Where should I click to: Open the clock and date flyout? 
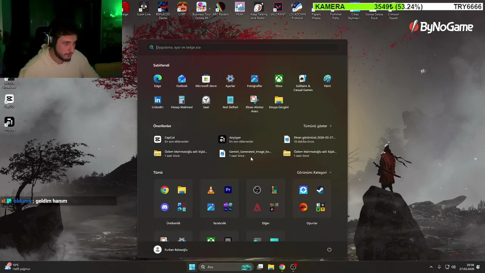[466, 267]
